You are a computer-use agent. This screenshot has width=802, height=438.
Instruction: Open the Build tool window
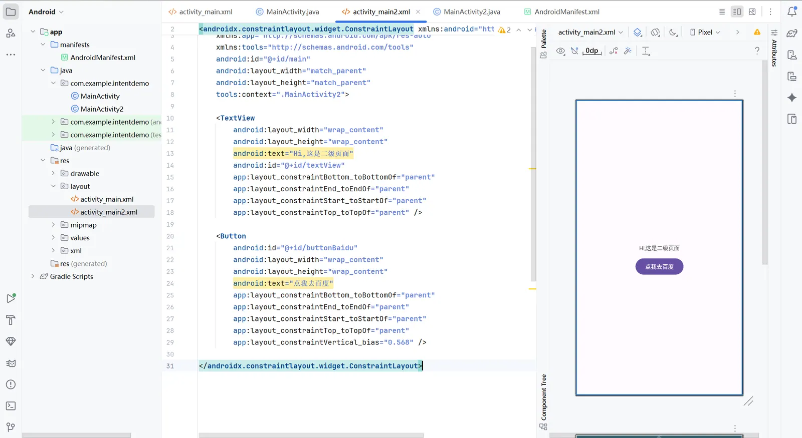point(11,320)
